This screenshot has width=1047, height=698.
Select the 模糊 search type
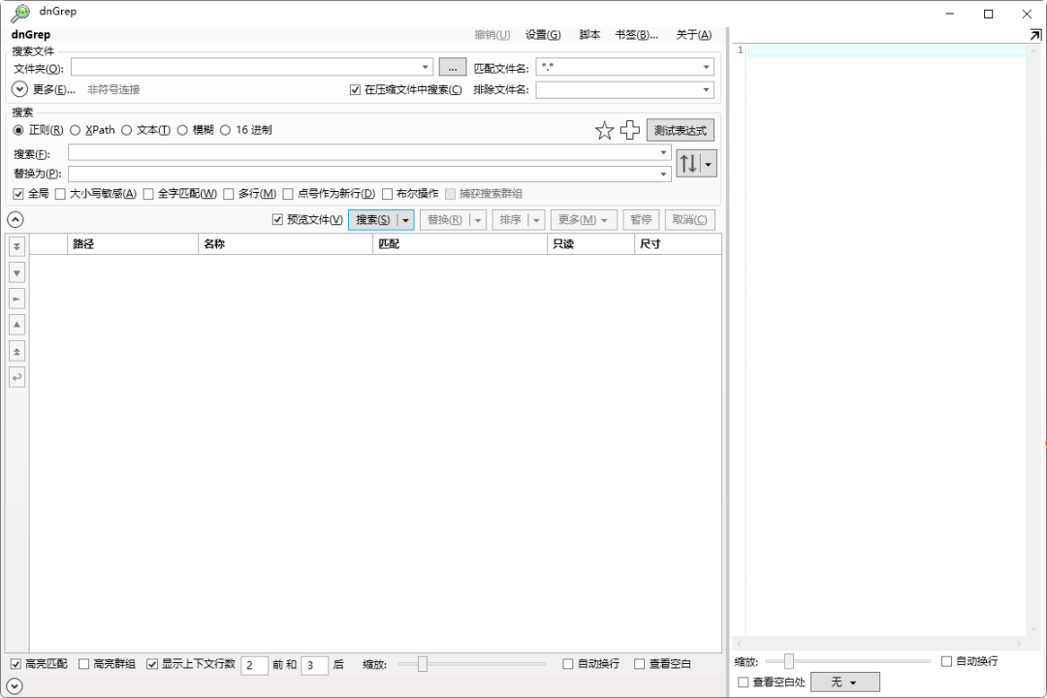182,130
